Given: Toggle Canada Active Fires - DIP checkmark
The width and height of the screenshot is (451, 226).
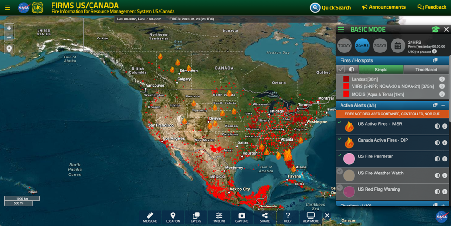Looking at the screenshot, I should [x=340, y=139].
